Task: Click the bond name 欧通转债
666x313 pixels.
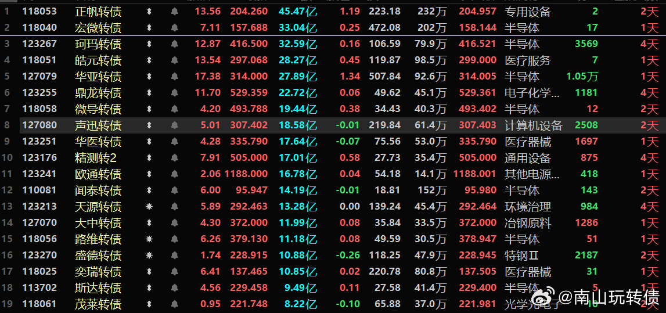Action: [x=98, y=174]
